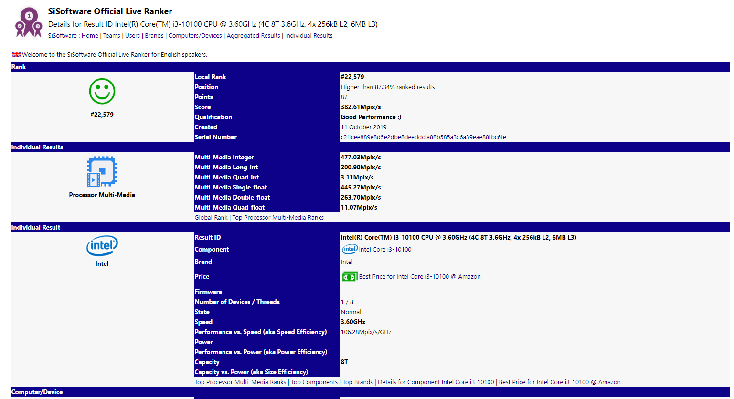734x399 pixels.
Task: Click the Intel Core i3-10100 component link
Action: 385,250
